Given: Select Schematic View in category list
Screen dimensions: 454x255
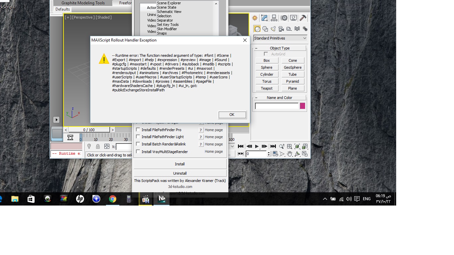Looking at the screenshot, I should (169, 12).
